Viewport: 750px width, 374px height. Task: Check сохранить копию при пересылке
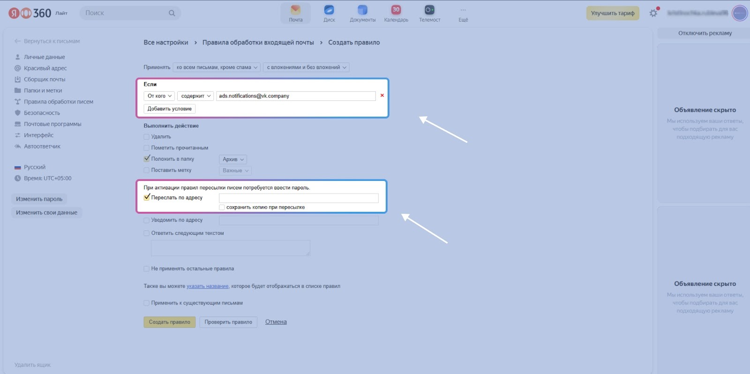point(222,207)
